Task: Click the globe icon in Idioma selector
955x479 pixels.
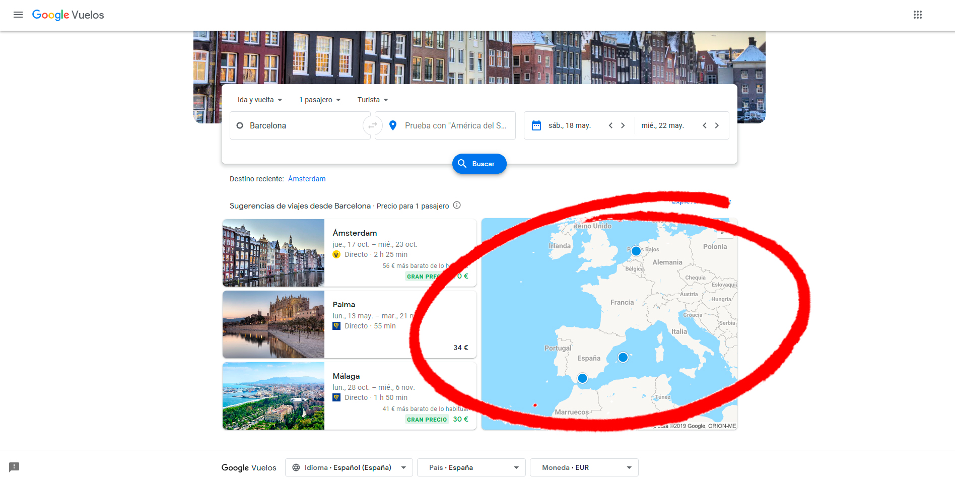Action: [296, 467]
